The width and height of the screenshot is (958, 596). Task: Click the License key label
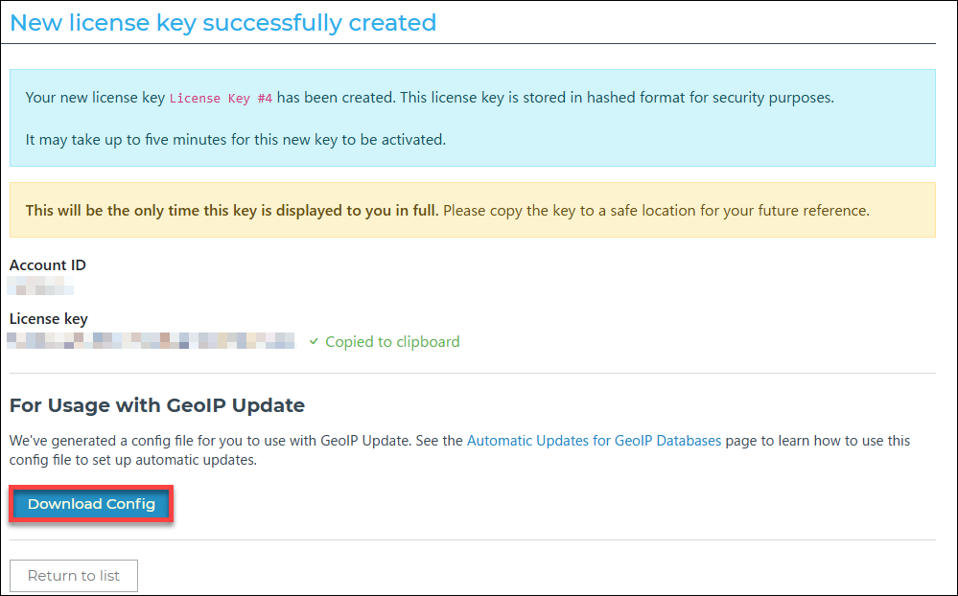click(x=49, y=319)
